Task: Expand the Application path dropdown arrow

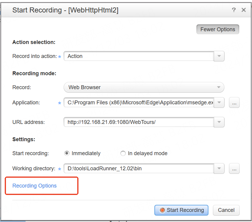Action: pyautogui.click(x=219, y=103)
